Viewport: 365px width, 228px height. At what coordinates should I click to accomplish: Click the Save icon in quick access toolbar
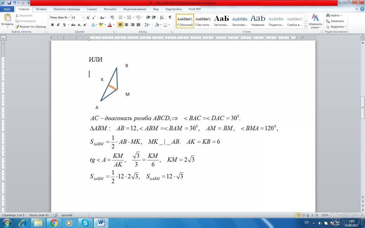pos(9,3)
